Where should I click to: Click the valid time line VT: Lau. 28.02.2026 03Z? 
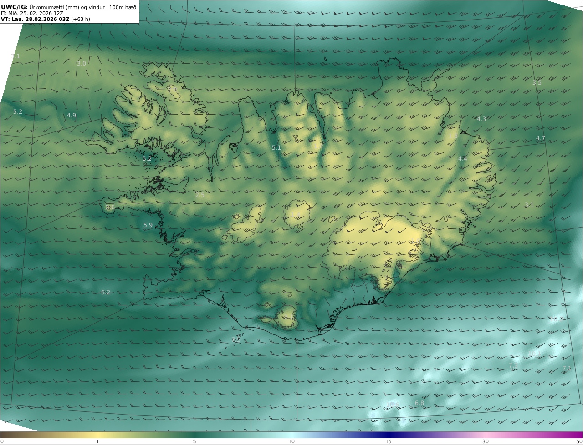pos(35,19)
